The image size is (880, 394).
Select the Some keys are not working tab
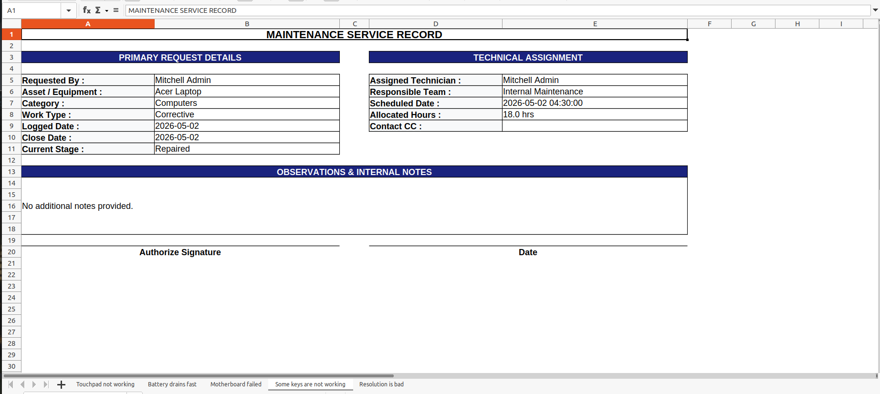coord(310,384)
